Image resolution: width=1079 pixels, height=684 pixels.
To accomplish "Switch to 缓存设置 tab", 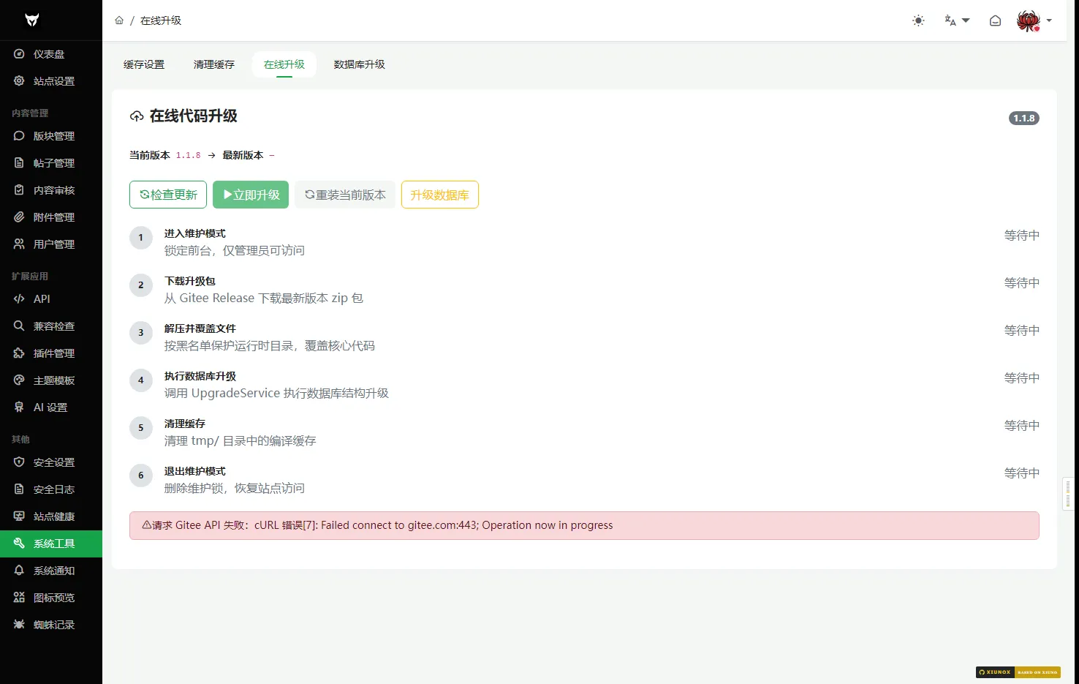I will pos(144,64).
